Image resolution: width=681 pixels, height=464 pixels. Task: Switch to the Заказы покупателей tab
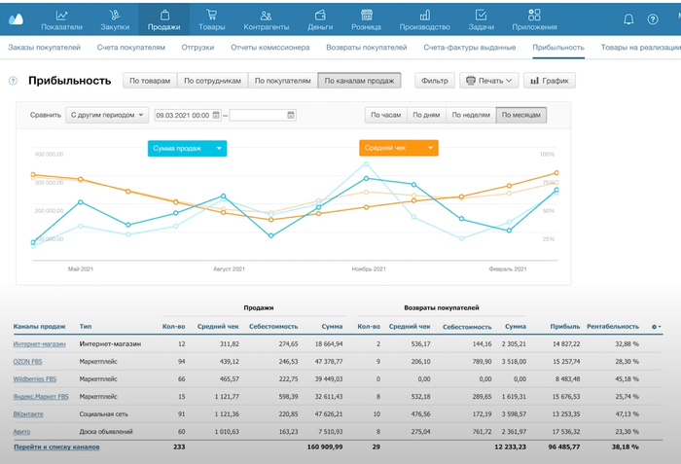(43, 47)
